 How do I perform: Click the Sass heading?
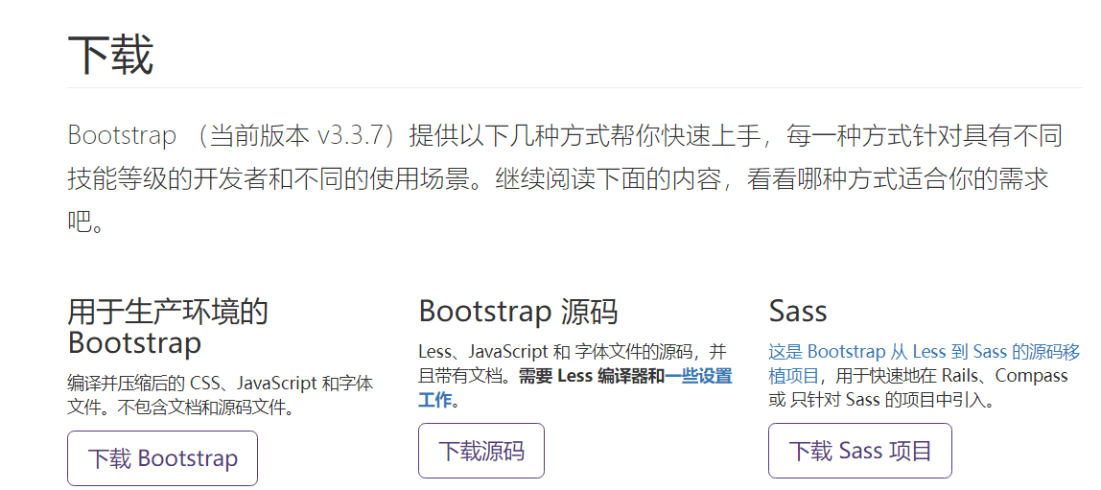pyautogui.click(x=798, y=311)
